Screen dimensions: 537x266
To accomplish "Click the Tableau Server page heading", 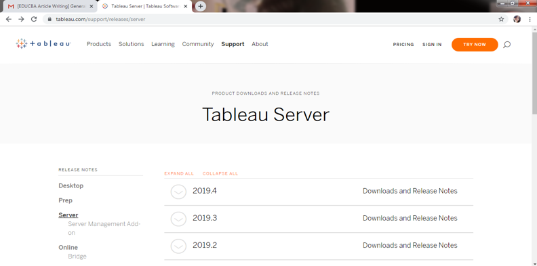I will click(266, 114).
